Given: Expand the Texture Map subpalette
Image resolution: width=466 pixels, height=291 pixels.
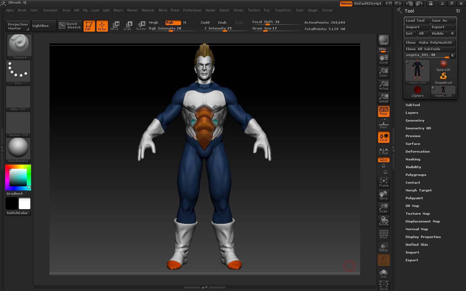Looking at the screenshot, I should 418,214.
